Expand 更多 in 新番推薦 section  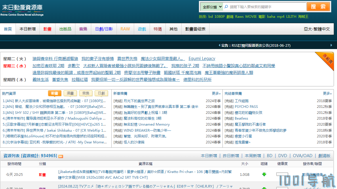click(216, 93)
